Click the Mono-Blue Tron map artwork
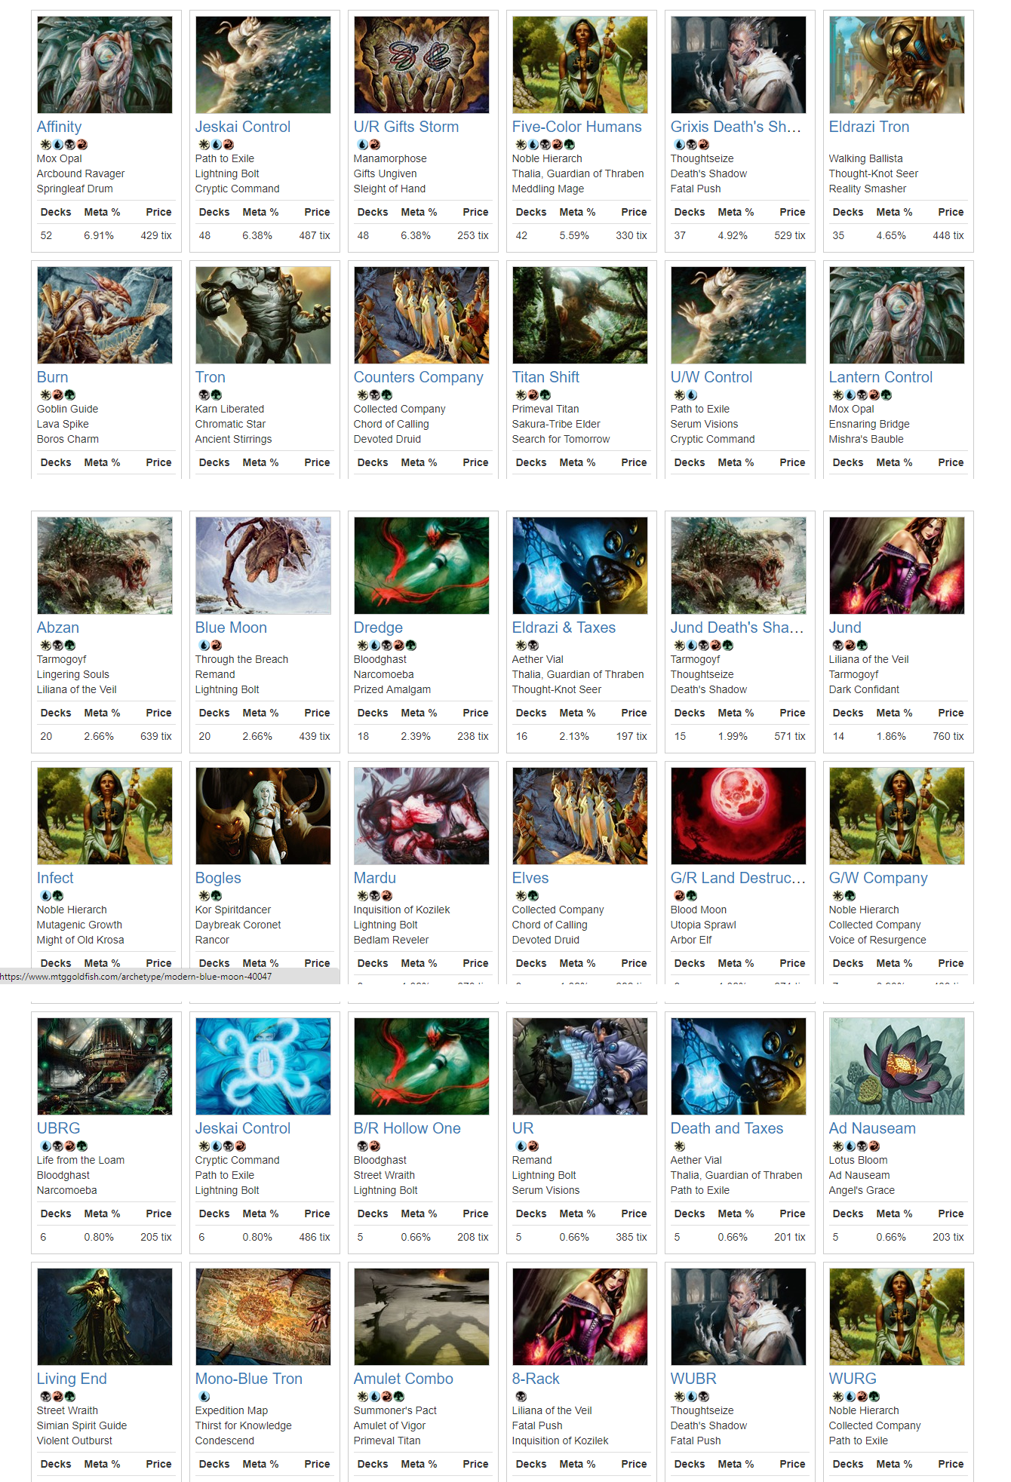Viewport: 1011px width, 1482px height. 263,1317
